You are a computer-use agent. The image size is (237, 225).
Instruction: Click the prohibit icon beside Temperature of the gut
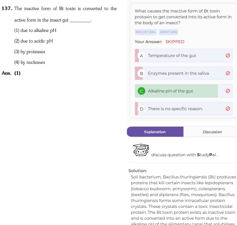pyautogui.click(x=228, y=56)
